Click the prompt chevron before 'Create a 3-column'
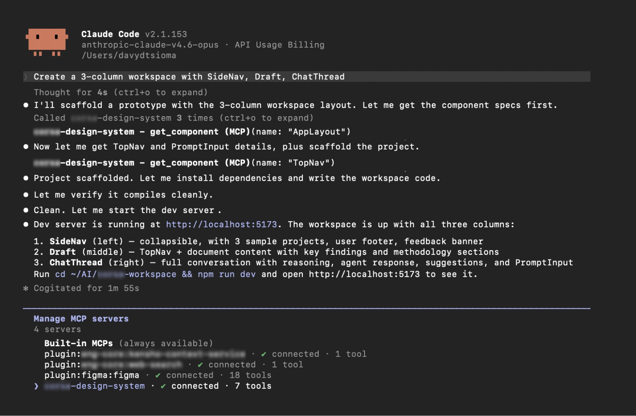Viewport: 636px width, 416px height. pyautogui.click(x=26, y=77)
